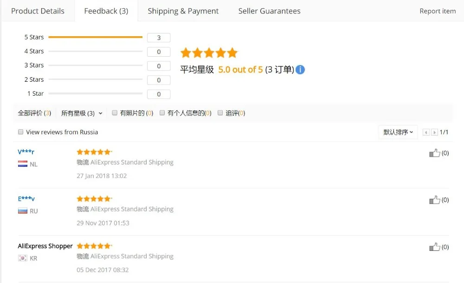
Task: Like the review by V***r with thumbs-up
Action: pyautogui.click(x=434, y=153)
